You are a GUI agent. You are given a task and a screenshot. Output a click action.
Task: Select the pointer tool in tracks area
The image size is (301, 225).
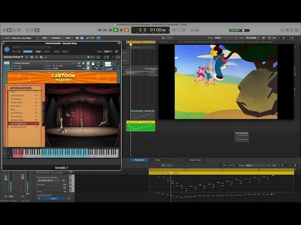click(163, 38)
